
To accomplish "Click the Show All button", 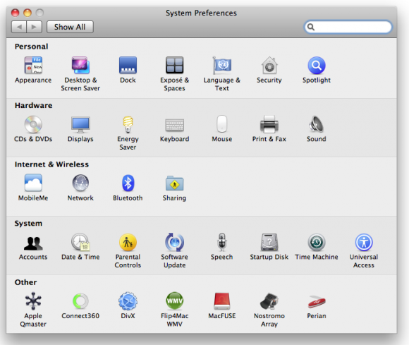I will [70, 27].
